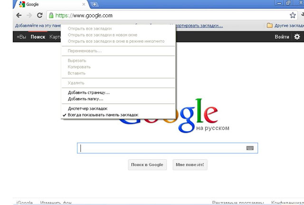304x205 pixels.
Task: Open the "Другие закладки" folder
Action: tap(285, 25)
